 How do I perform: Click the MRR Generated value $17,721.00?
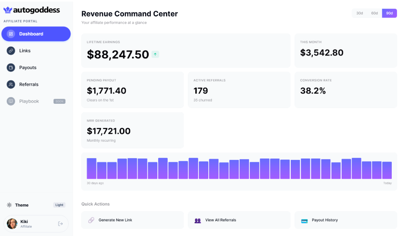tap(109, 131)
